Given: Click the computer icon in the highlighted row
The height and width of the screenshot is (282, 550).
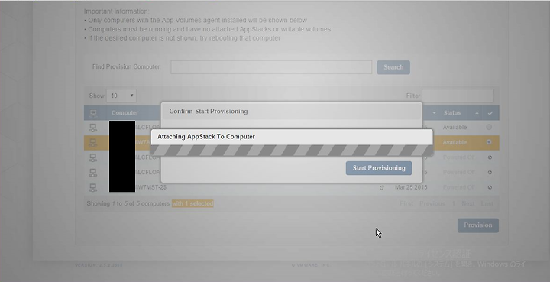Looking at the screenshot, I should [93, 142].
